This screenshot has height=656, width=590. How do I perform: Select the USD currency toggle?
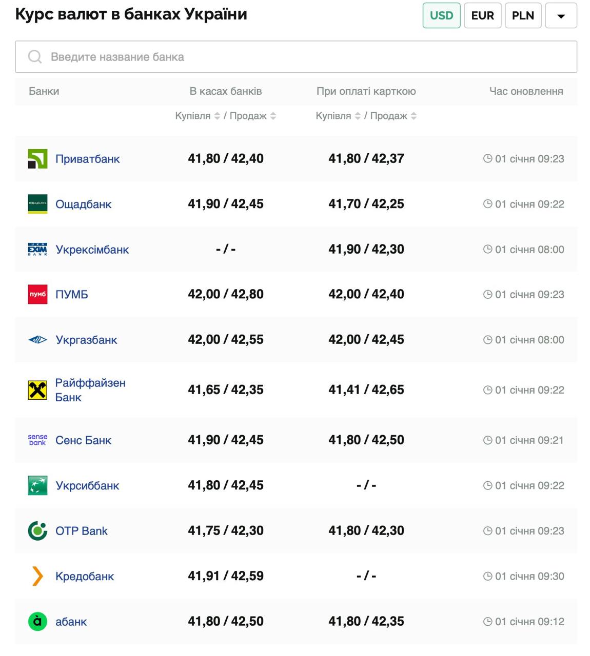[x=441, y=15]
